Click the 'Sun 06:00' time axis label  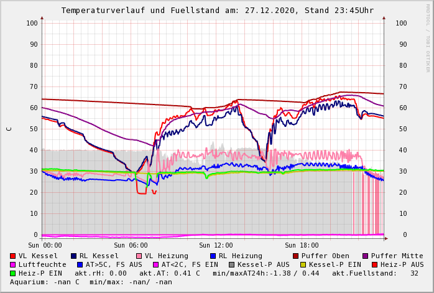[131, 245]
